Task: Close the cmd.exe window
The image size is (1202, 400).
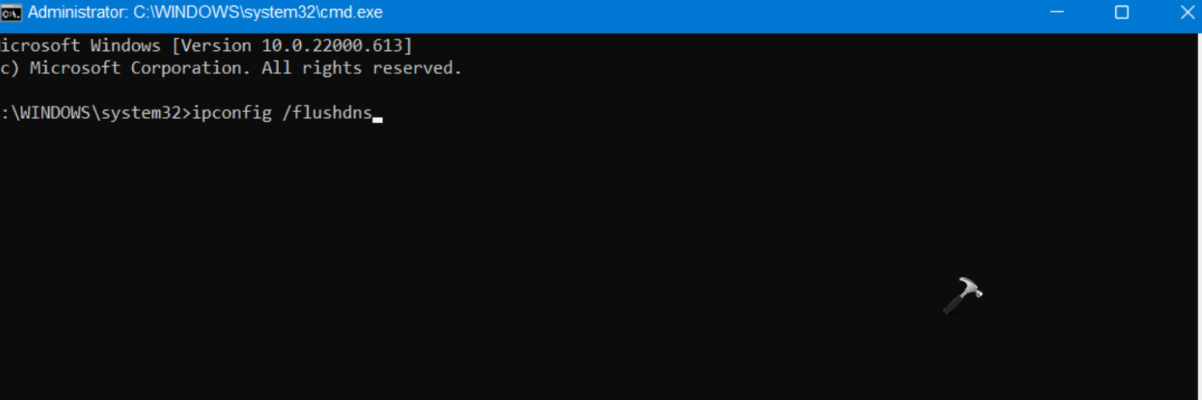Action: pos(1187,13)
